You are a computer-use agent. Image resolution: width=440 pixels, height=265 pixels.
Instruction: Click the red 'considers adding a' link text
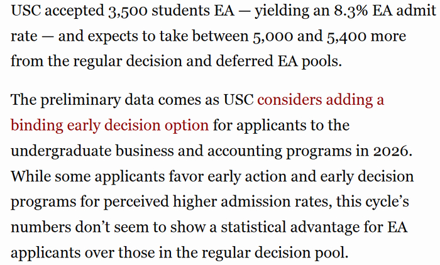[x=321, y=100]
